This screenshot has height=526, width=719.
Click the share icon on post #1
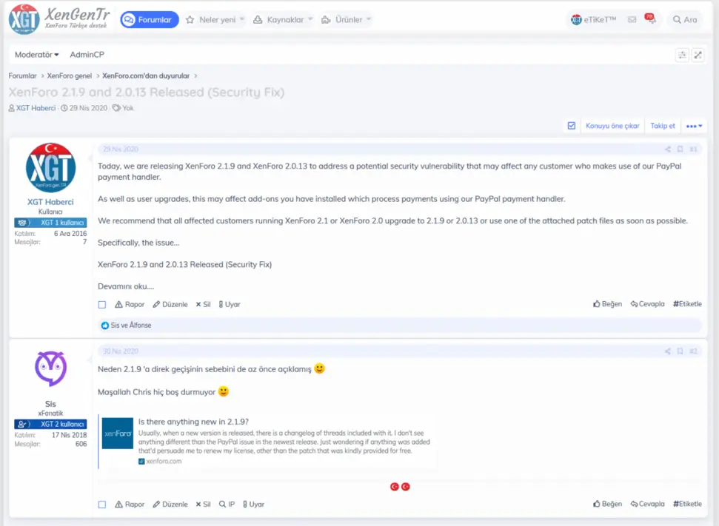[667, 149]
